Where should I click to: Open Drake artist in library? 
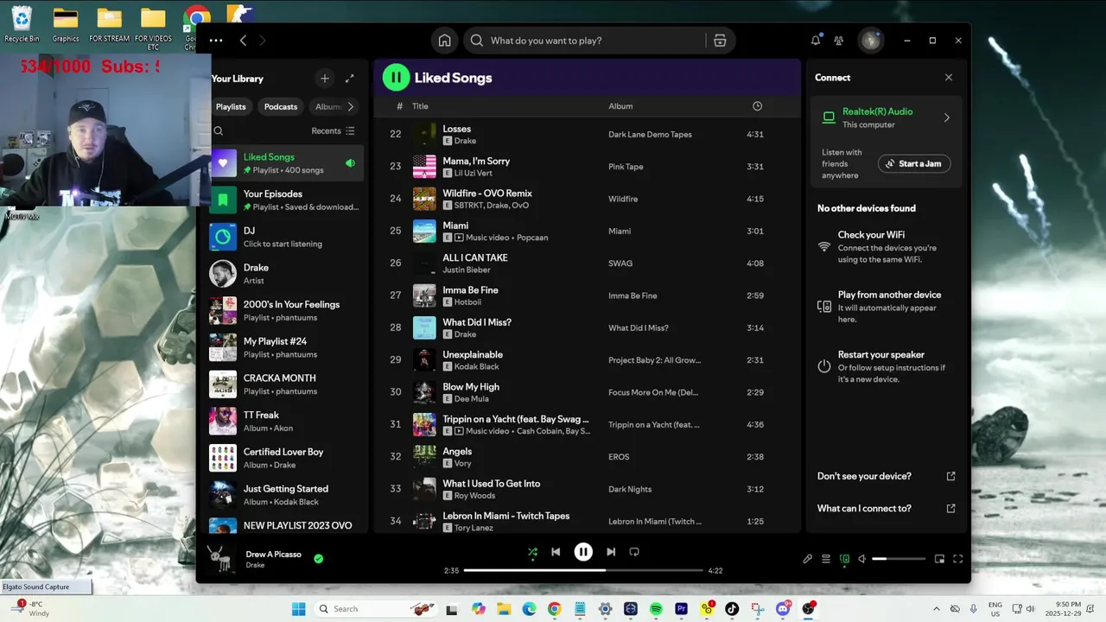coord(286,274)
